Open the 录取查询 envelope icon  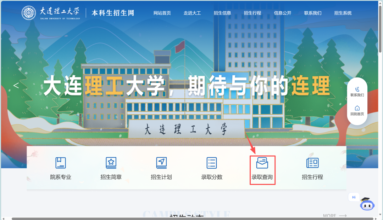point(262,163)
